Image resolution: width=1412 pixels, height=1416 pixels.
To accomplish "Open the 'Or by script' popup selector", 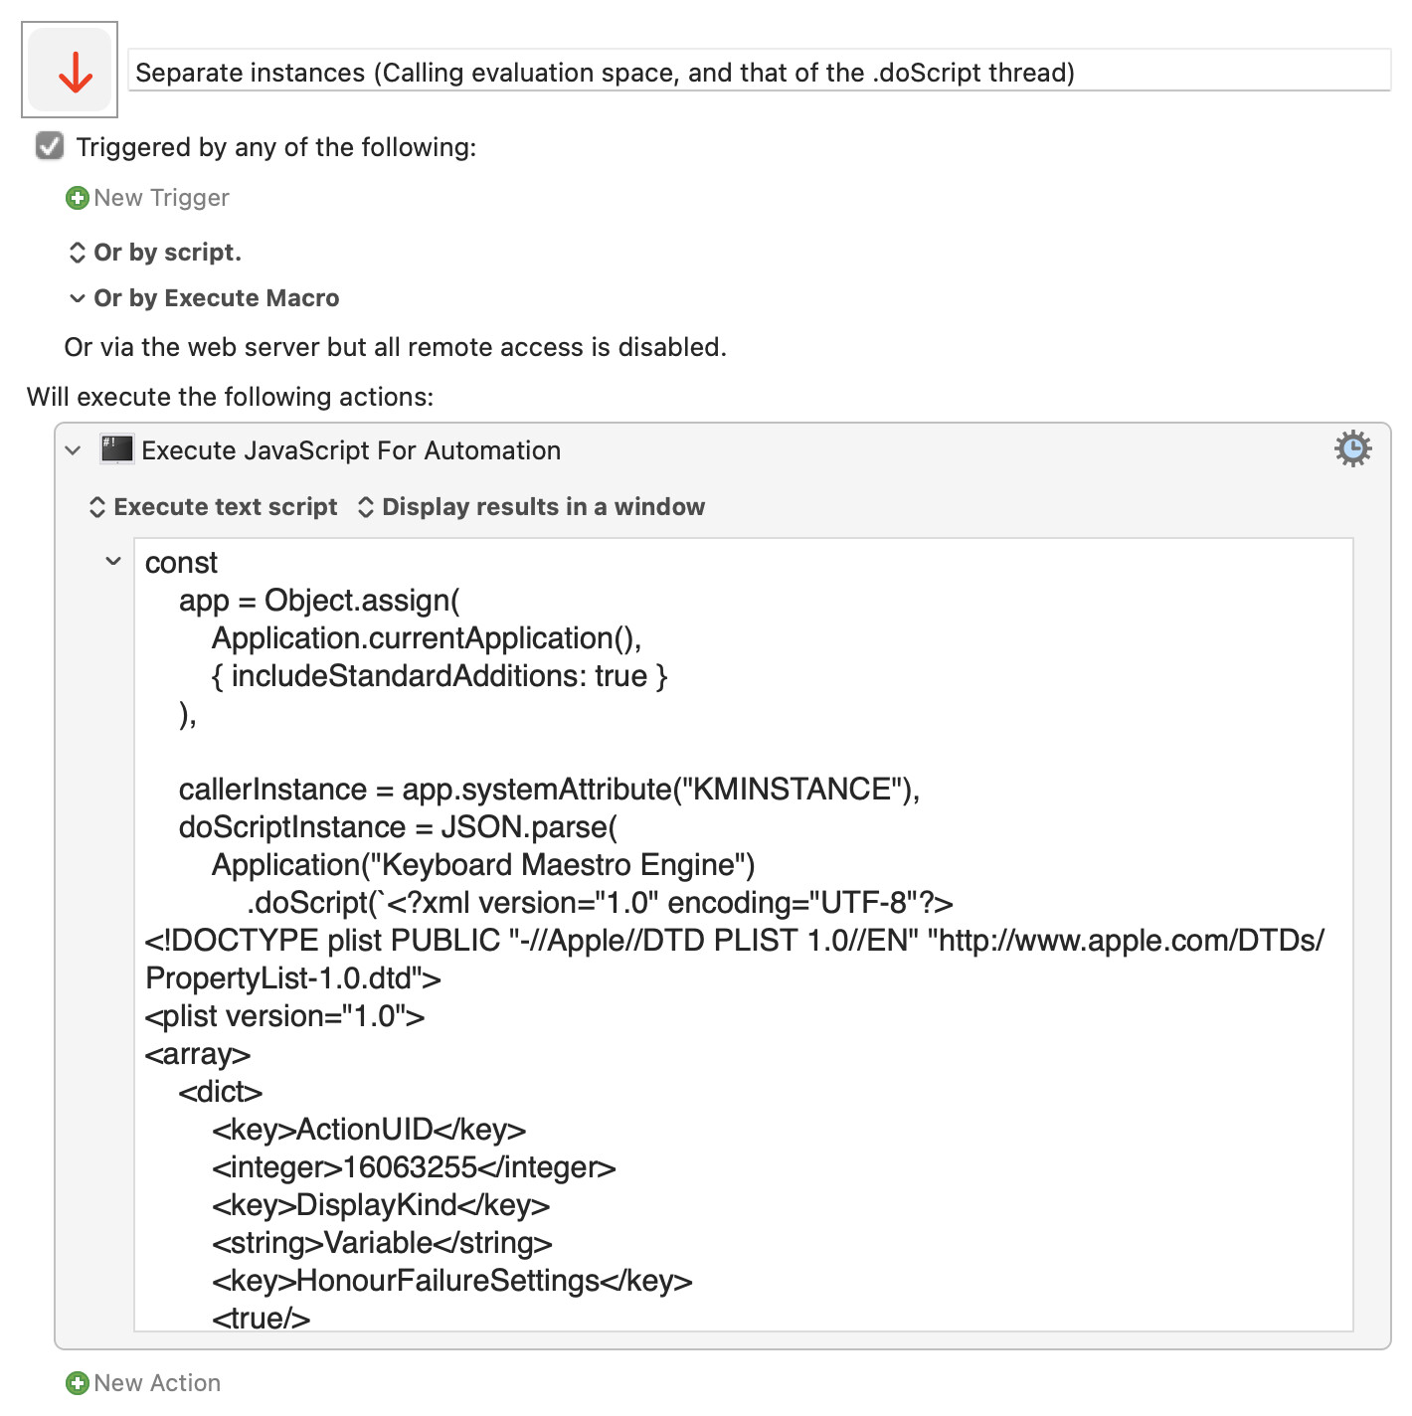I will [x=78, y=253].
